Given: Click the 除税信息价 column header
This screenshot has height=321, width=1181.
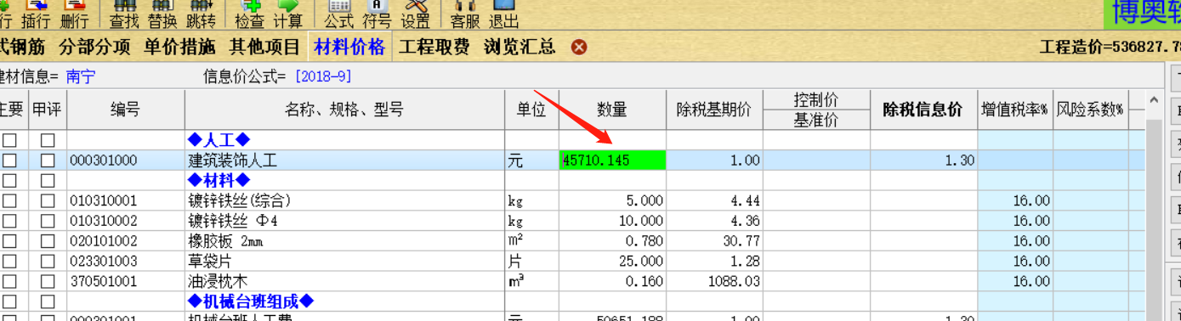Looking at the screenshot, I should click(923, 110).
